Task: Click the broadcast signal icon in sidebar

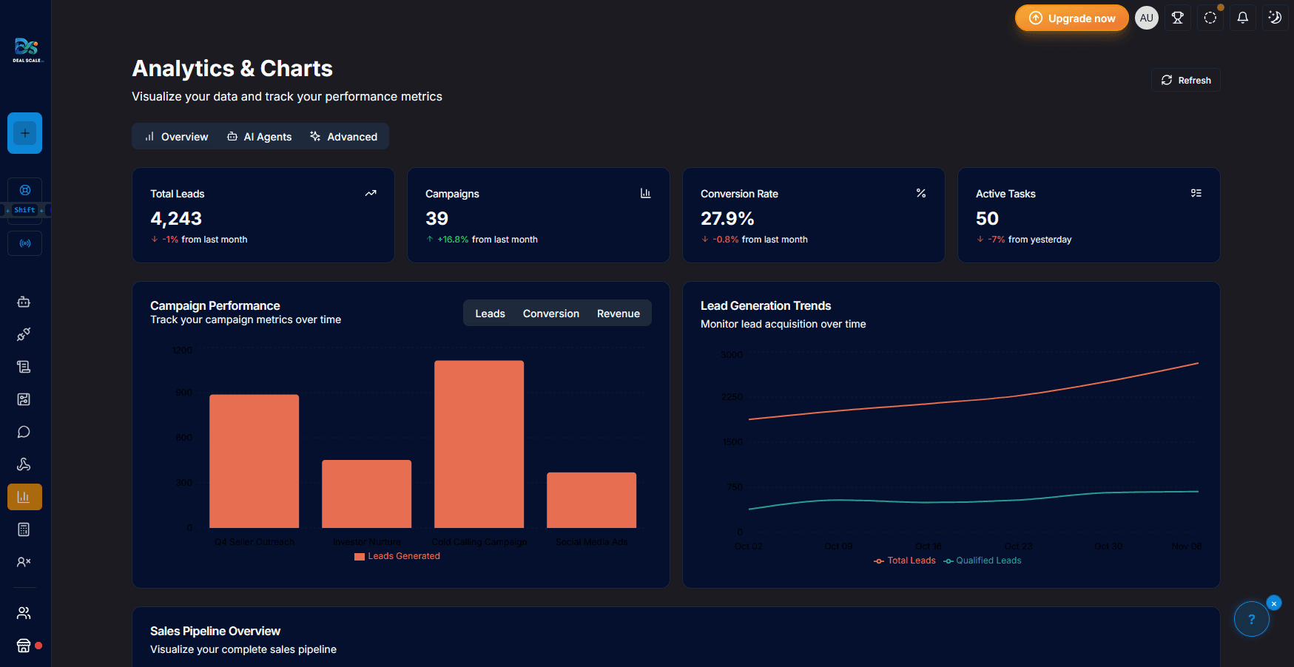Action: tap(24, 243)
